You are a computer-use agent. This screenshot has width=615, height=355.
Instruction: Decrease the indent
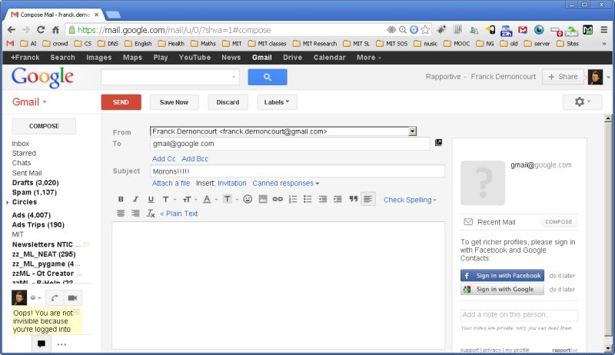(x=323, y=199)
